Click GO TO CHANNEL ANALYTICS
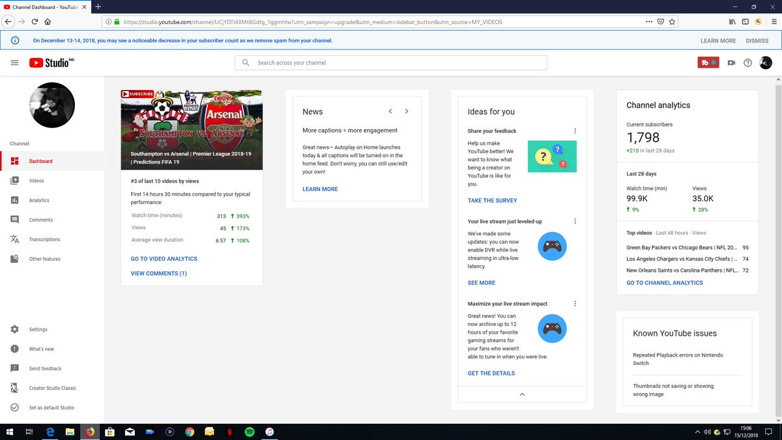This screenshot has height=440, width=782. pos(665,283)
